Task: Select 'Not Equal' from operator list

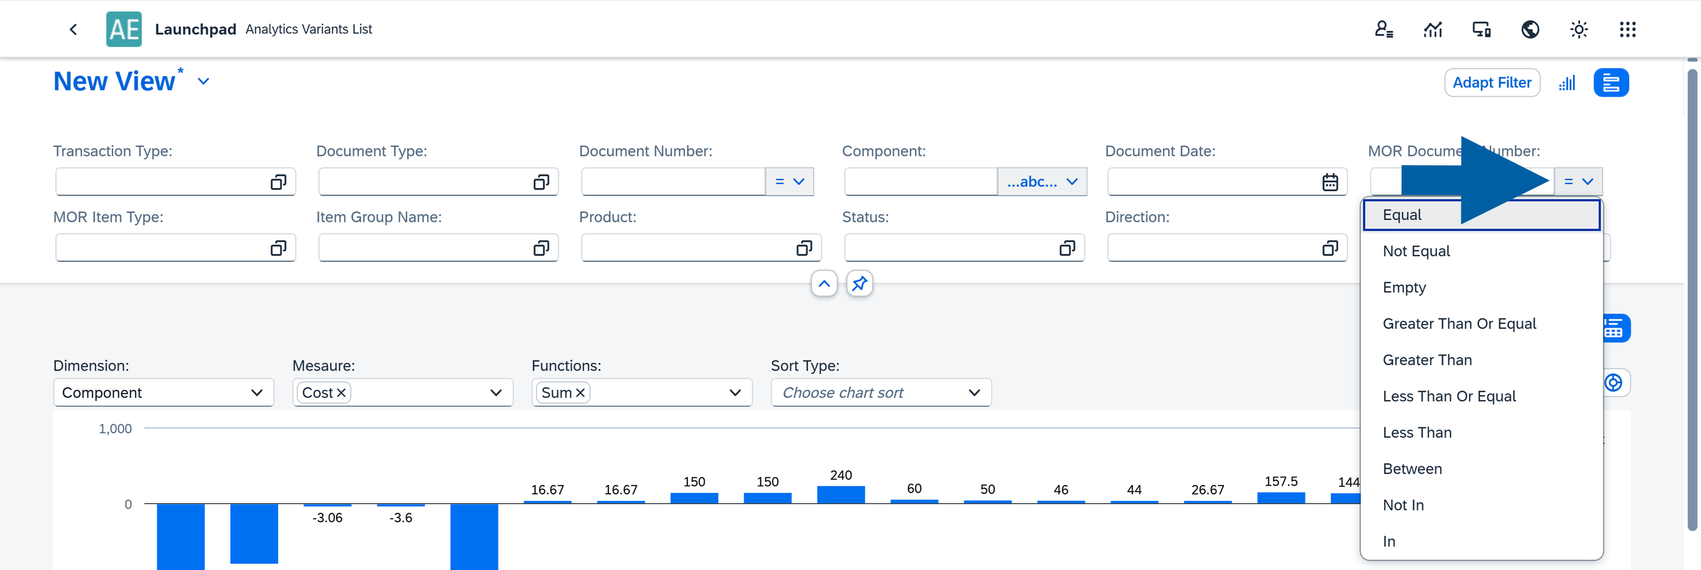Action: [x=1416, y=251]
